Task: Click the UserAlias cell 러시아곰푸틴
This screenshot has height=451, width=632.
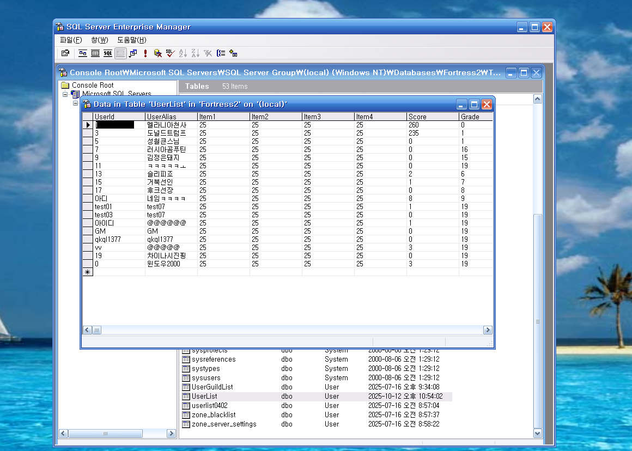Action: point(171,150)
